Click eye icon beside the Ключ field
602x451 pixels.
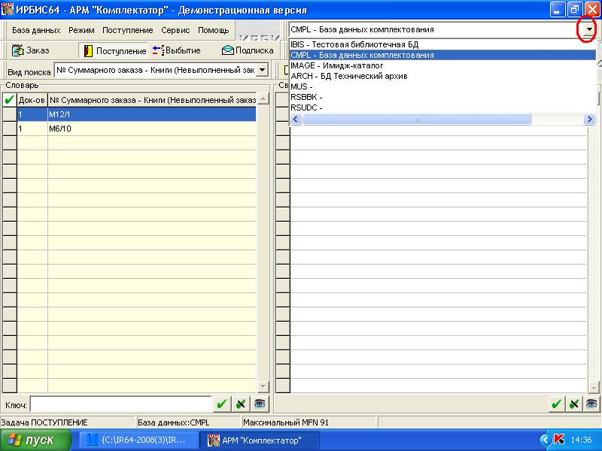[259, 404]
